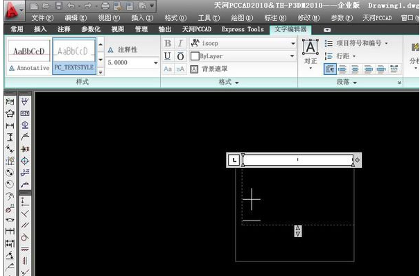This screenshot has width=420, height=276.
Task: Click the ByLayer color swatch square
Action: pyautogui.click(x=195, y=56)
